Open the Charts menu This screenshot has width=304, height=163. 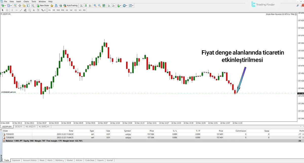point(26,1)
